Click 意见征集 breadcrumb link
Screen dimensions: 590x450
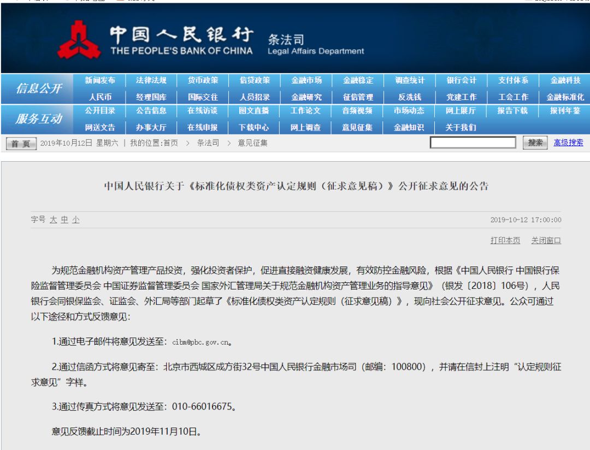pyautogui.click(x=252, y=143)
